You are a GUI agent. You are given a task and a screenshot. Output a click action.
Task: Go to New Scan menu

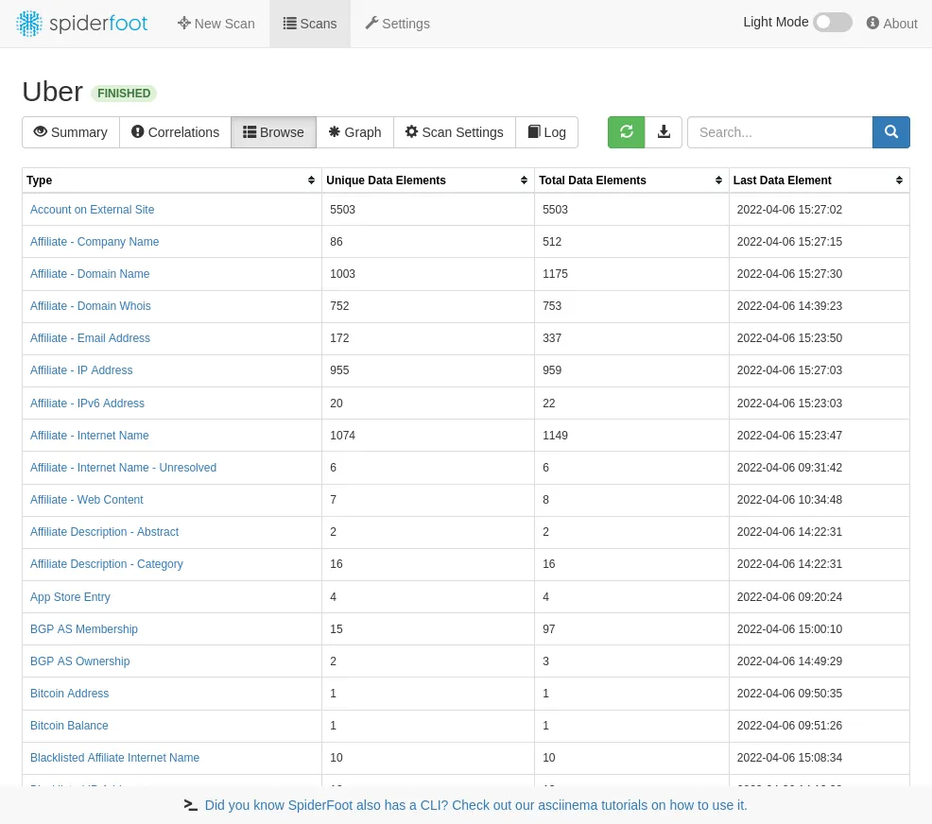[216, 24]
